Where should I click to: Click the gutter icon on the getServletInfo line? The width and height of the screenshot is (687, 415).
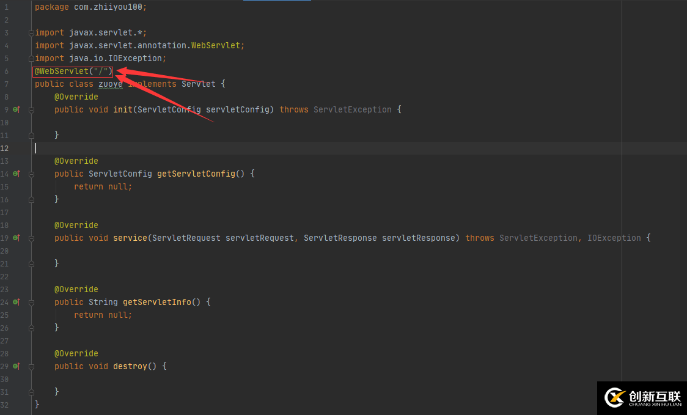(x=17, y=302)
